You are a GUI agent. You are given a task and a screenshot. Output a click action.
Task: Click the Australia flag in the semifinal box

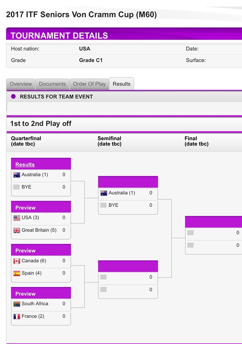coord(104,193)
